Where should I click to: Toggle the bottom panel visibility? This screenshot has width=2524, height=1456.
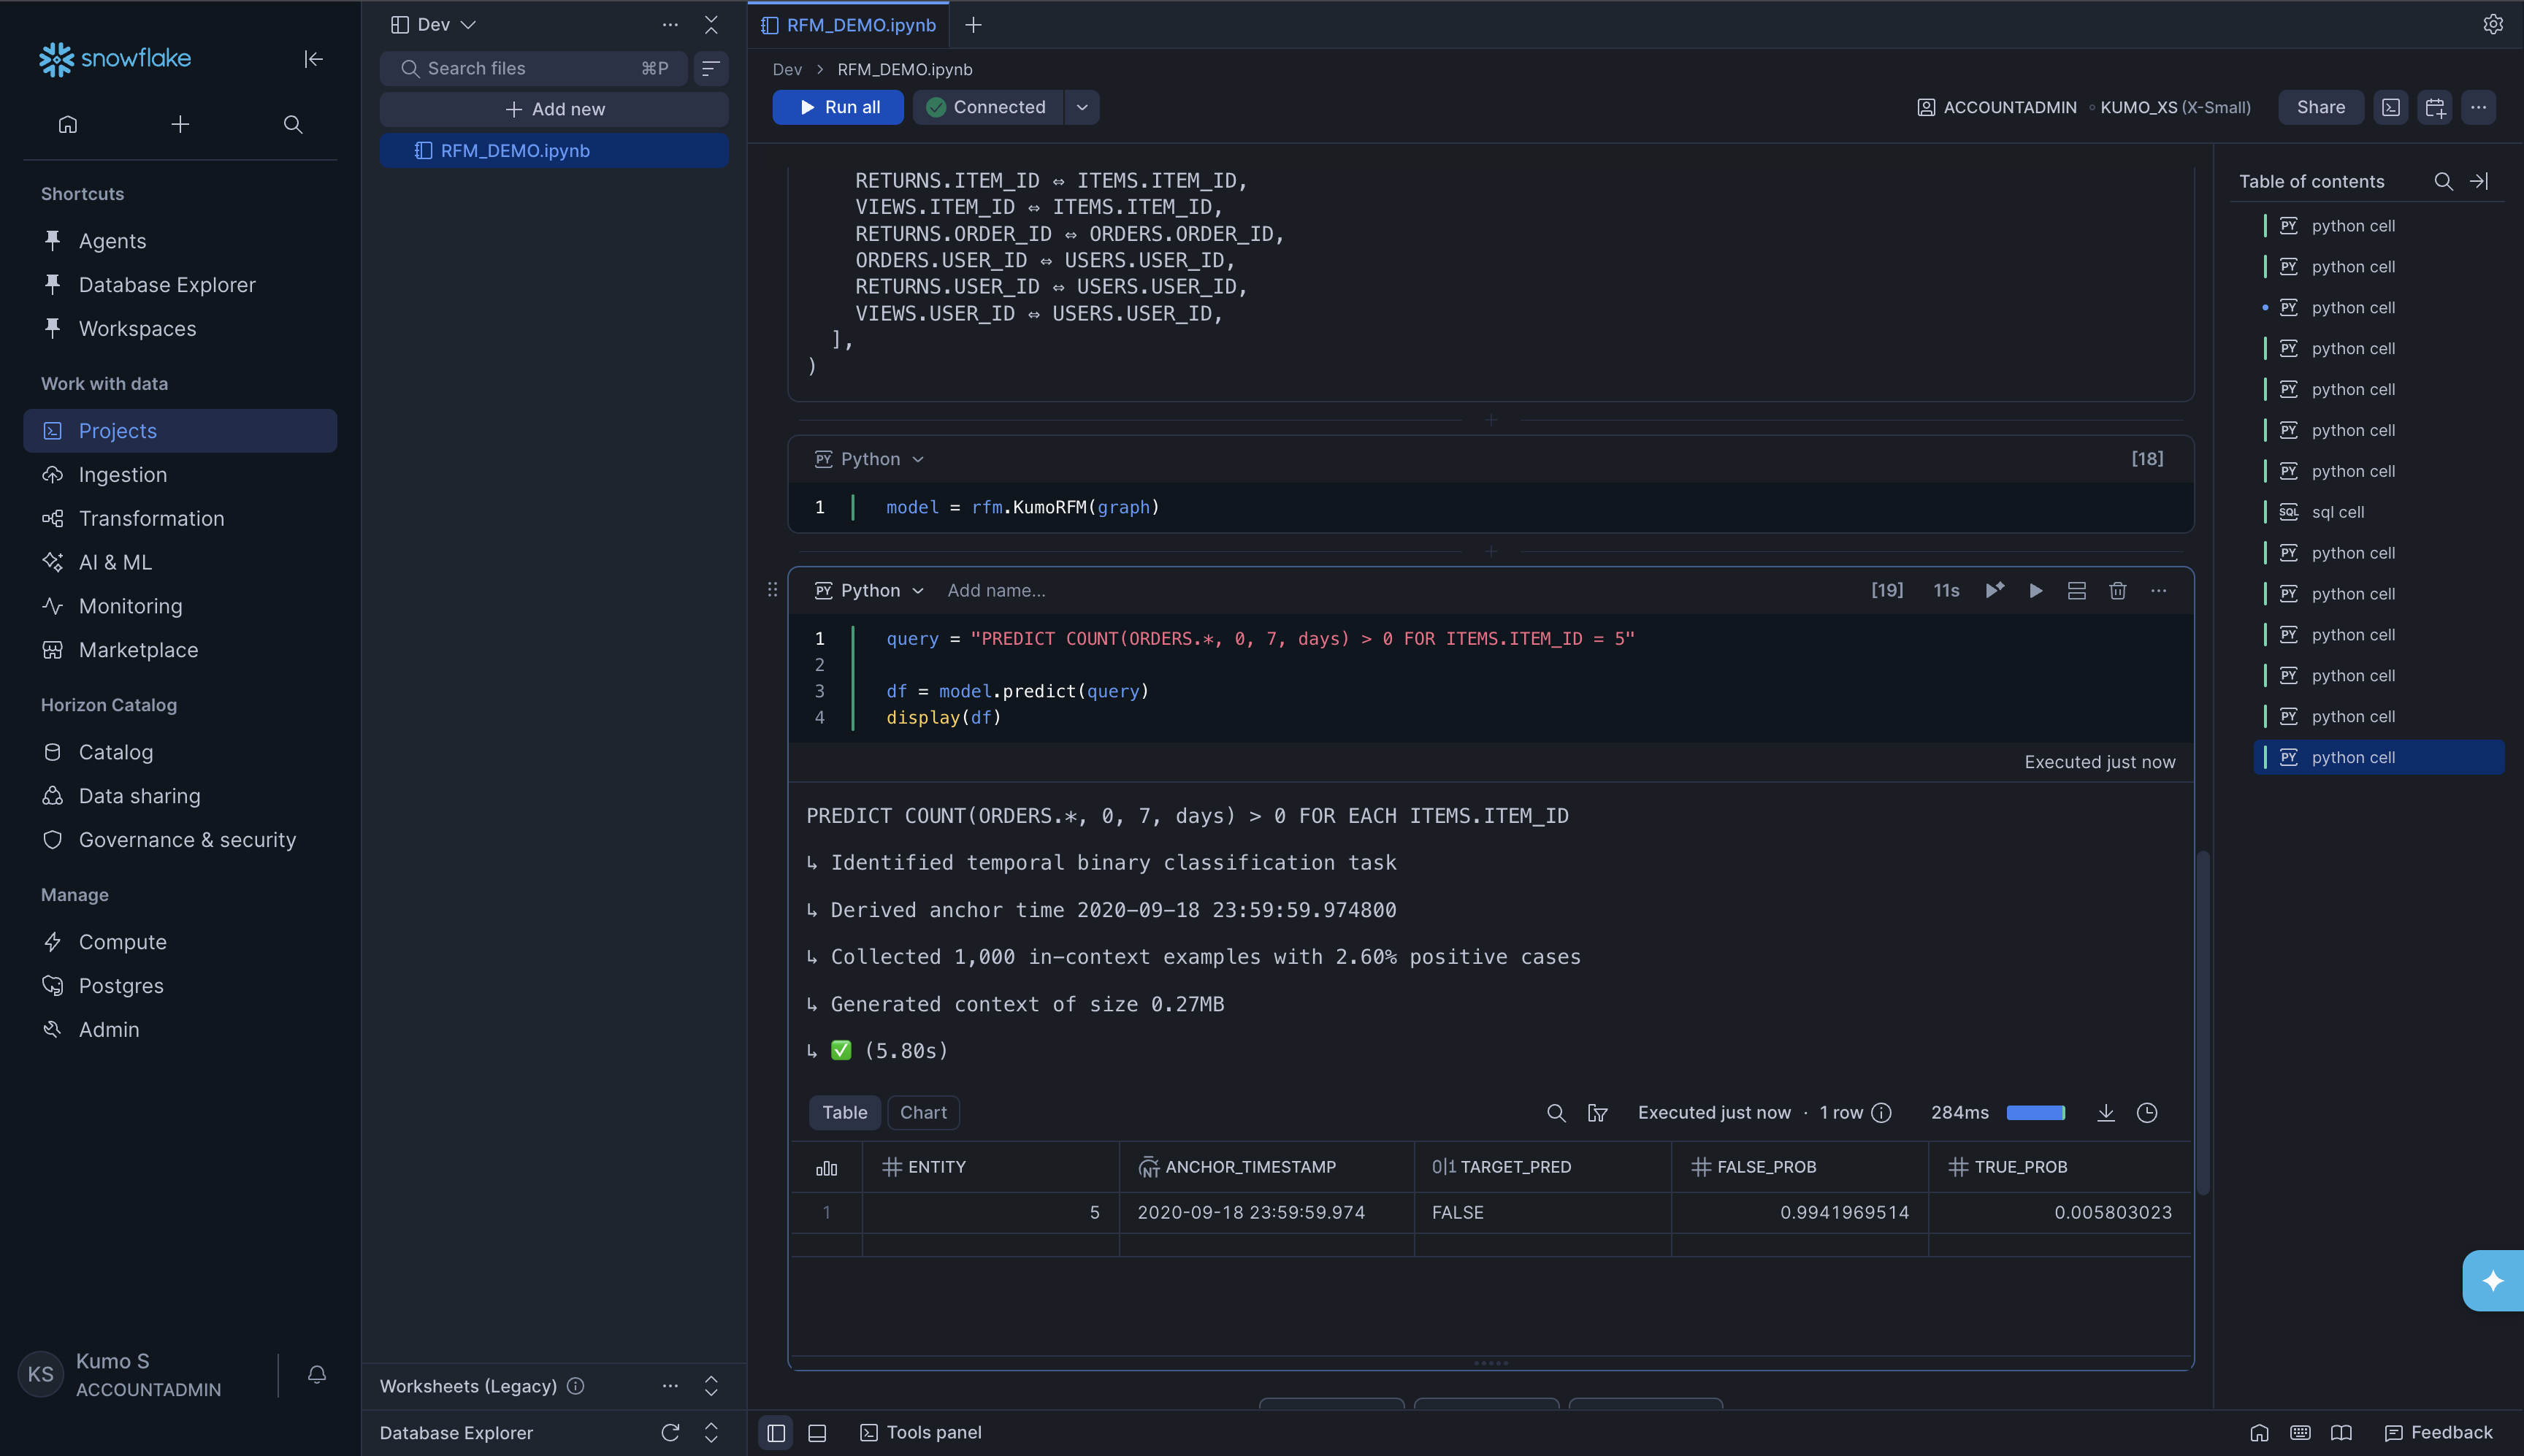tap(817, 1433)
